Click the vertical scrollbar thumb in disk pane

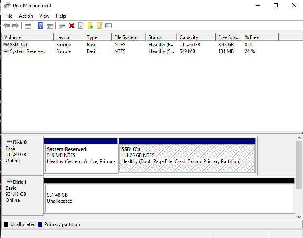pos(299,165)
